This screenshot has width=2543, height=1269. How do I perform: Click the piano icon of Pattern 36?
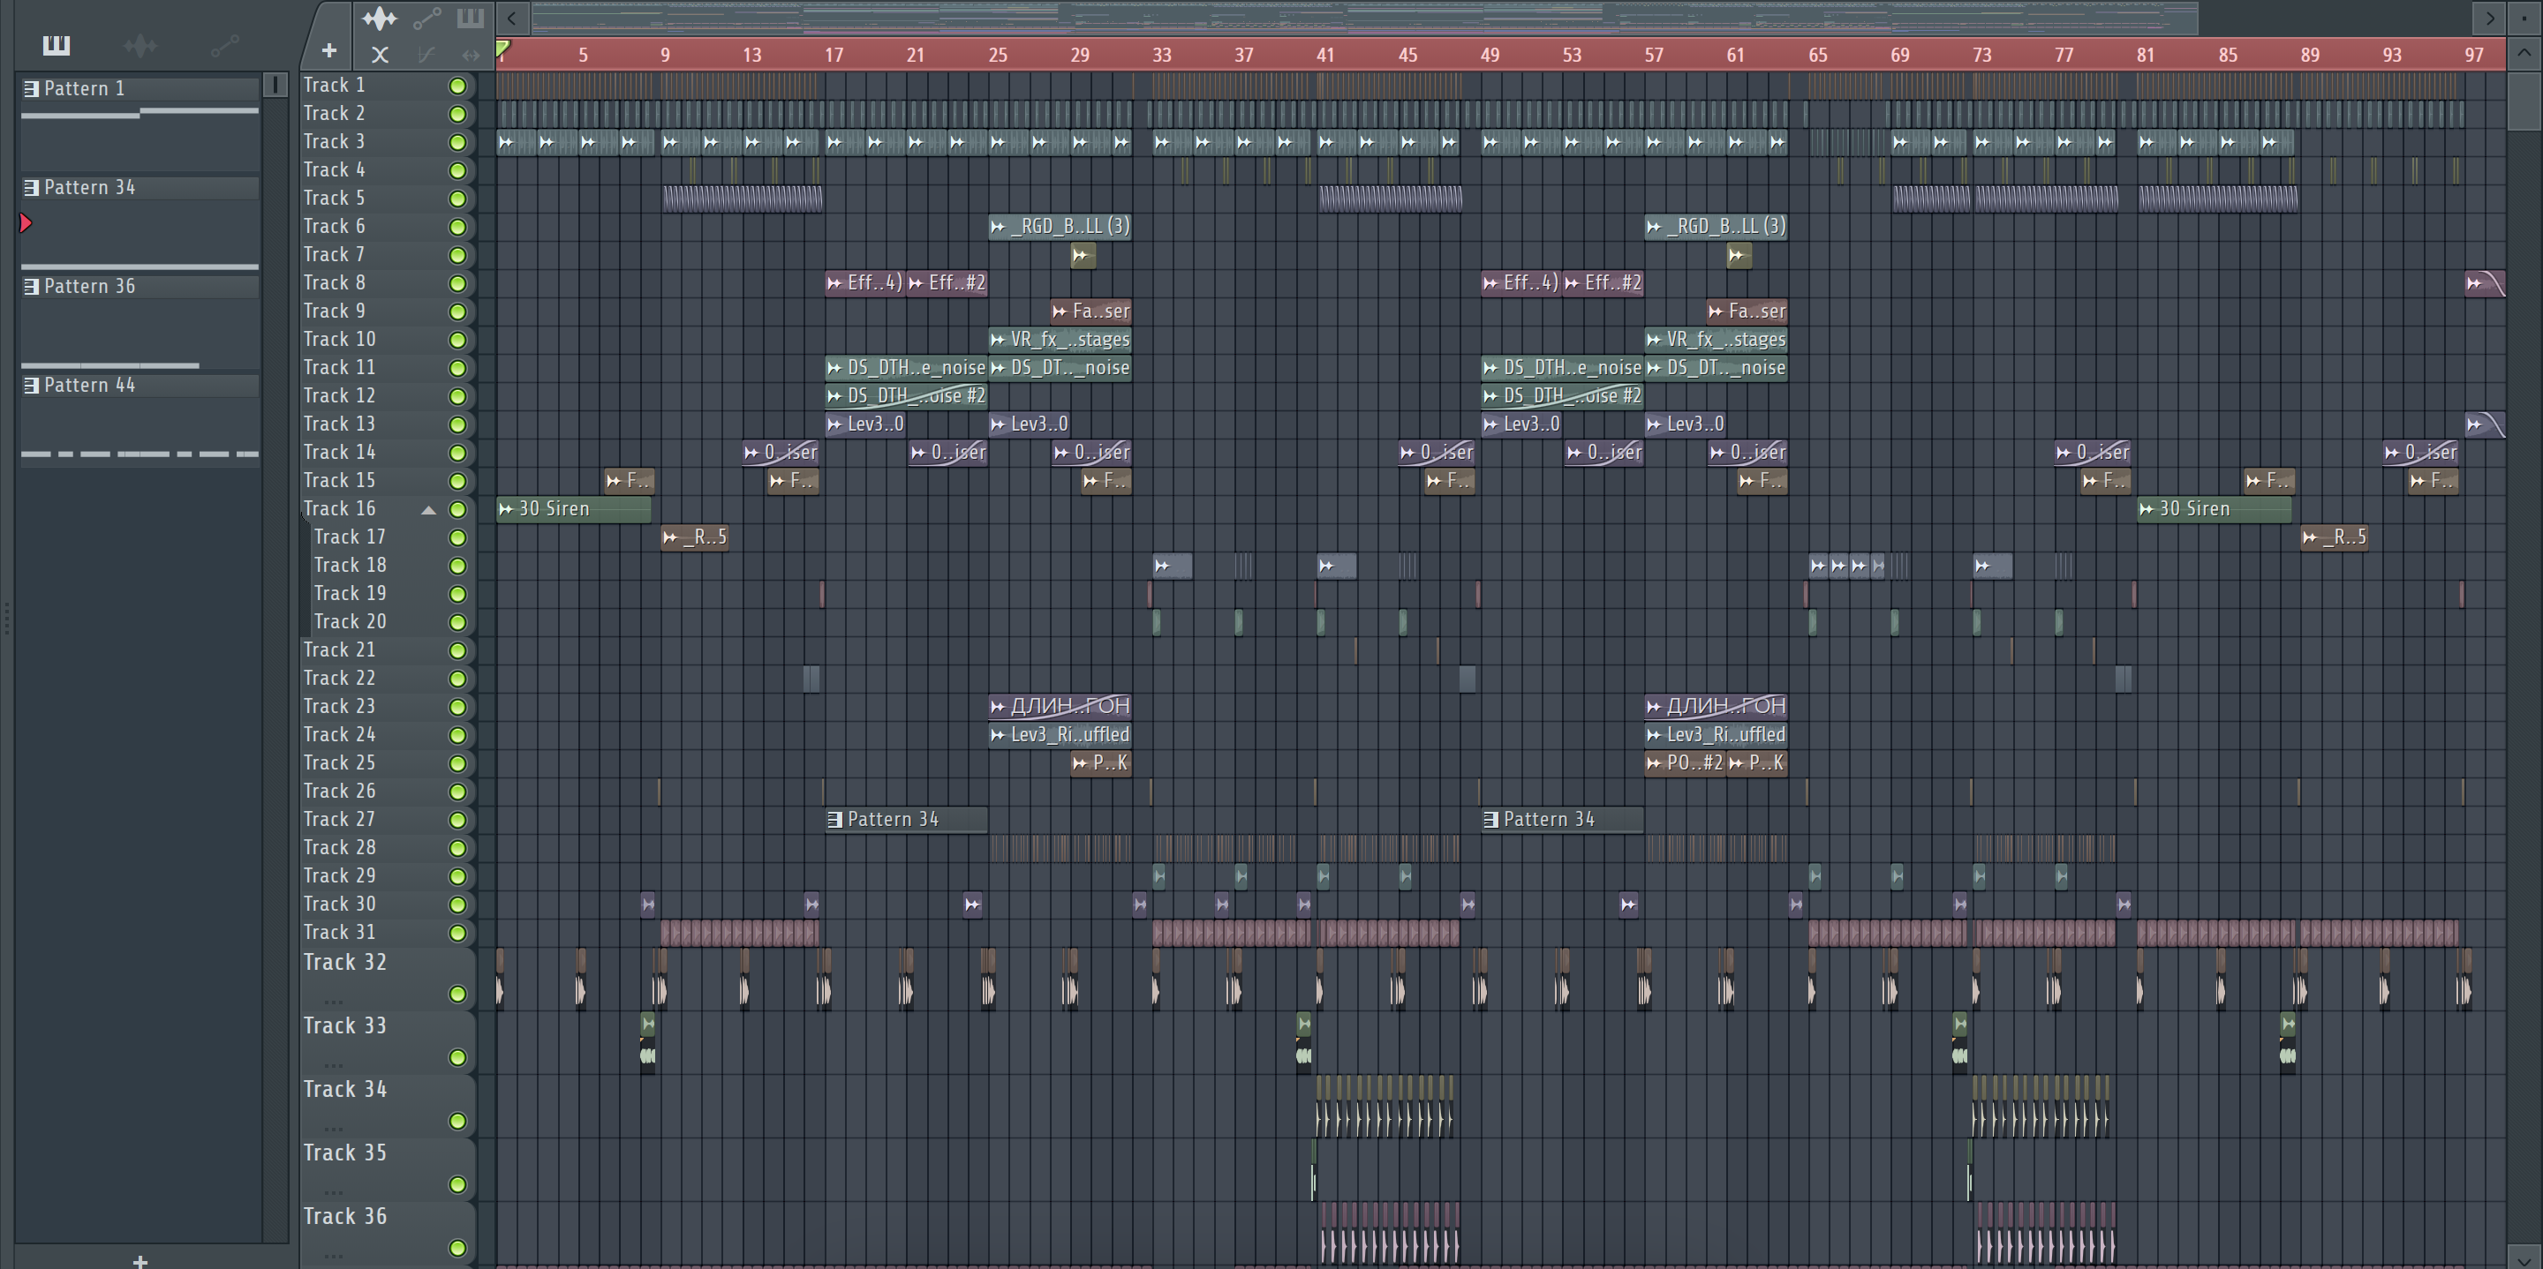pyautogui.click(x=32, y=286)
